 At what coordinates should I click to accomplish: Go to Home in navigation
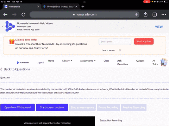pos(51,61)
